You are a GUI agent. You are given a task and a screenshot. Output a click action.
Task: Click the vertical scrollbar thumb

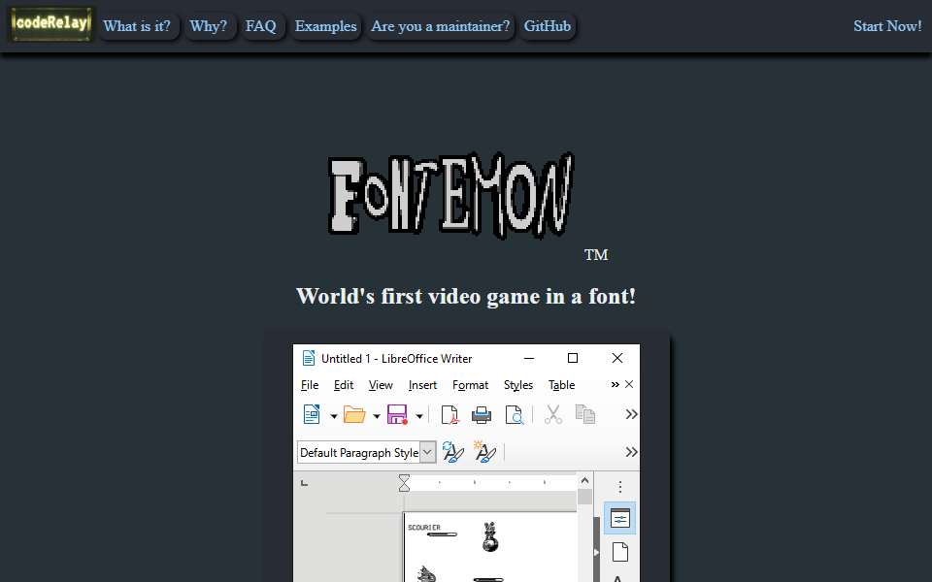coord(584,497)
